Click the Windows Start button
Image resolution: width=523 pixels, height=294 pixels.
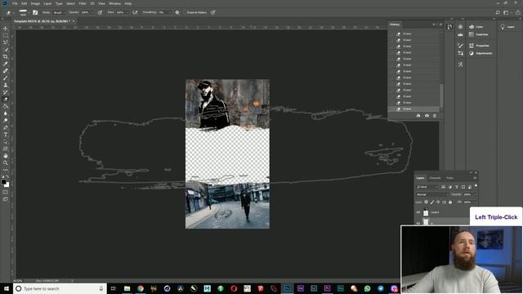point(7,288)
